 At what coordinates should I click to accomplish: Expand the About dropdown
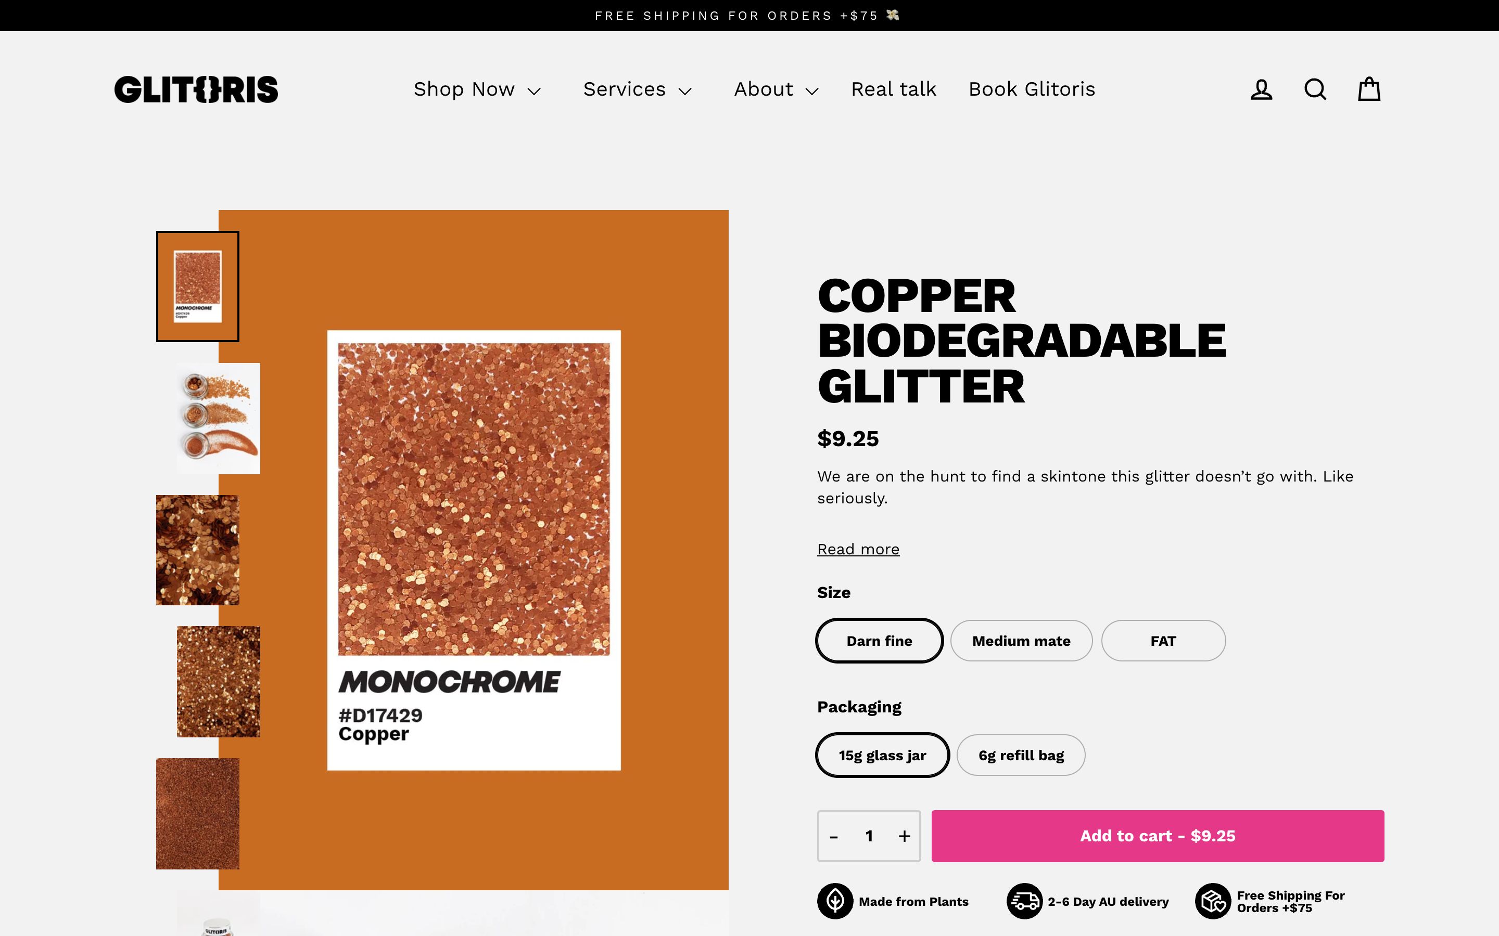point(776,89)
